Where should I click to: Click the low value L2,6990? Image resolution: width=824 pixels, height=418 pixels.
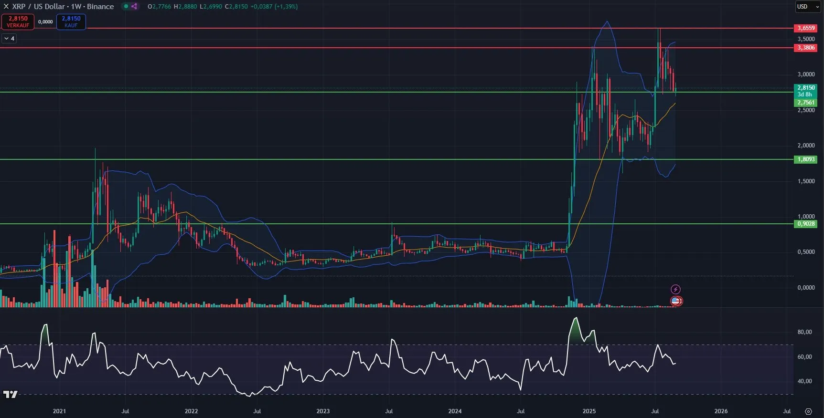(211, 7)
